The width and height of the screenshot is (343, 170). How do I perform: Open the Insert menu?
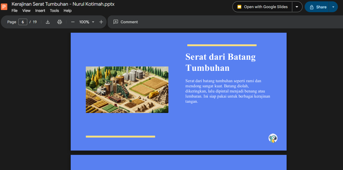click(x=40, y=11)
